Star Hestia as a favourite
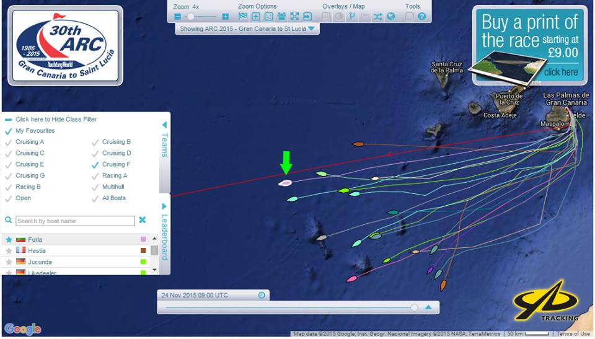Screen dimensions: 595x339 (x=9, y=251)
